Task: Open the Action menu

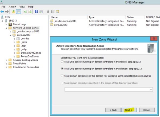Action: point(12,7)
